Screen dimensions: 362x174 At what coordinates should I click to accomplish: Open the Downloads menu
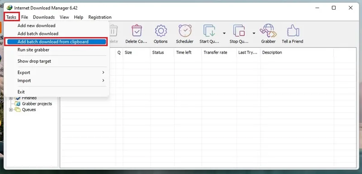(x=44, y=17)
